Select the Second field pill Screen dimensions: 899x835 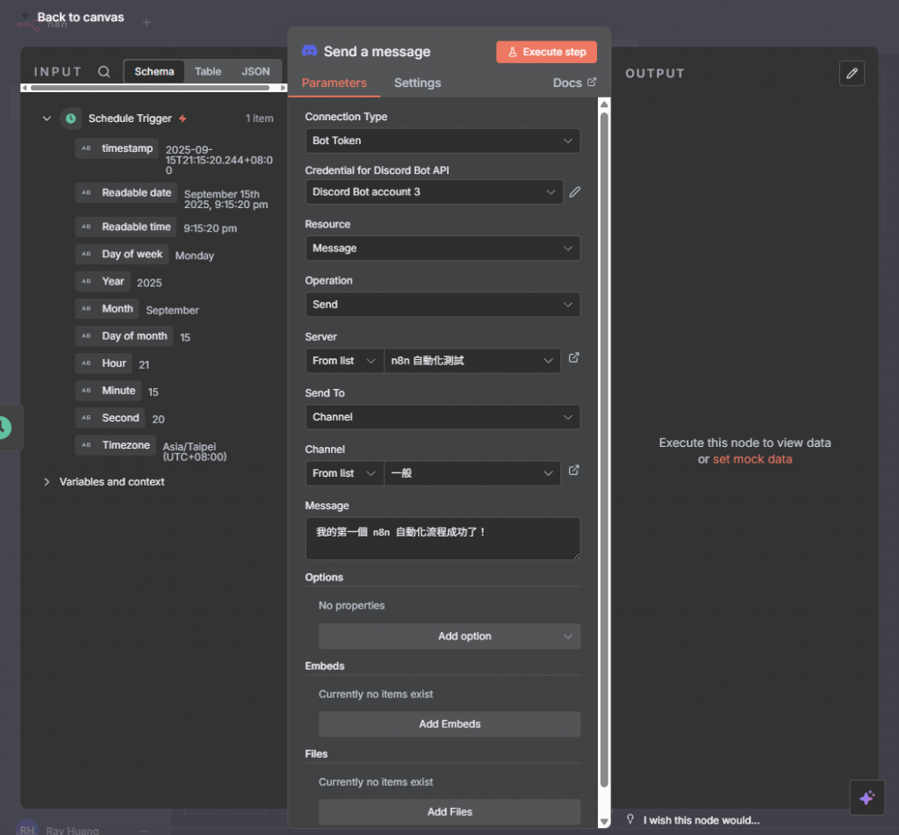point(110,418)
